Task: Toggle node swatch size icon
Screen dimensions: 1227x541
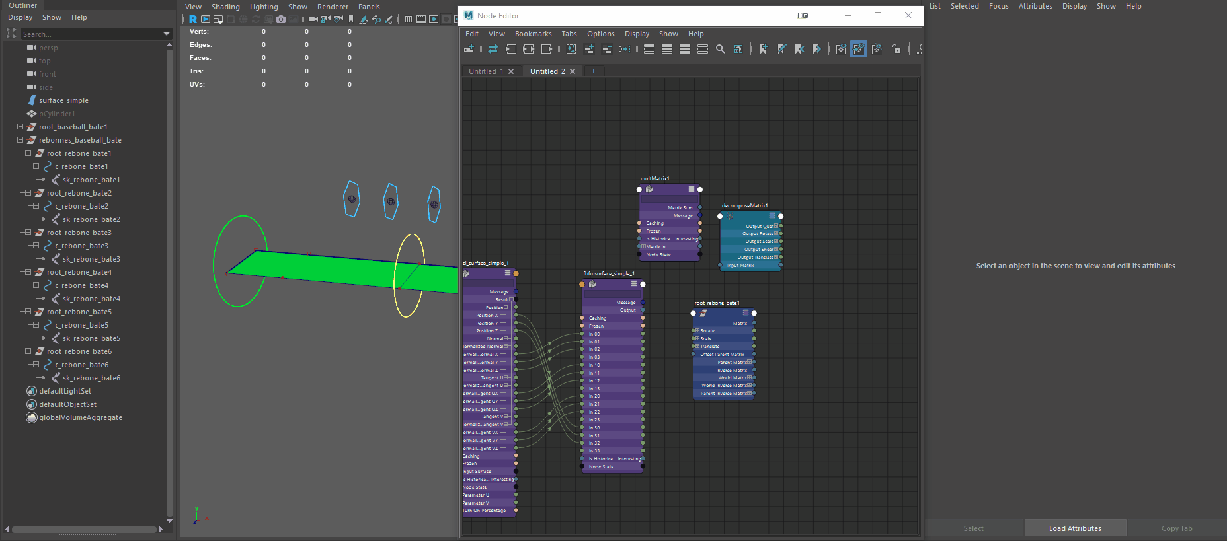Action: pyautogui.click(x=738, y=49)
